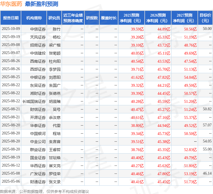Click the 研究员 column header
Image resolution: width=213 pixels, height=194 pixels.
tap(54, 18)
